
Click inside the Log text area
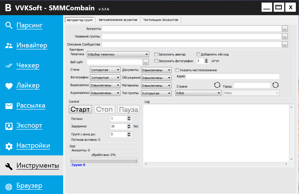tap(216, 133)
